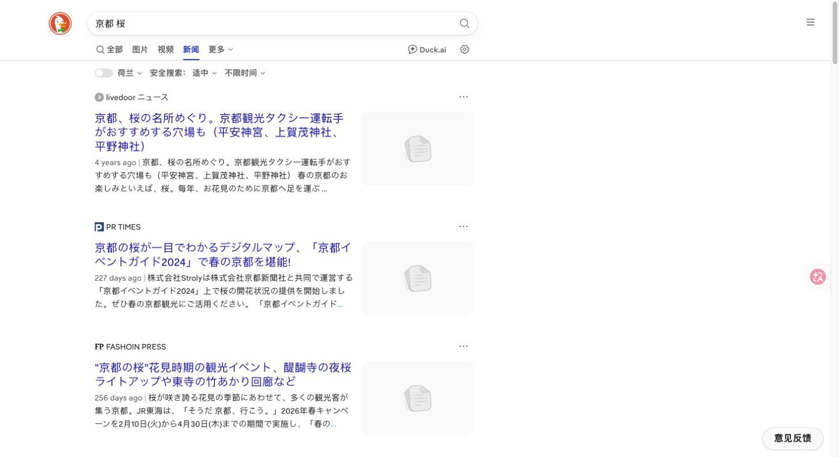Click the livedoor article thumbnail
The width and height of the screenshot is (839, 457).
[x=418, y=149]
